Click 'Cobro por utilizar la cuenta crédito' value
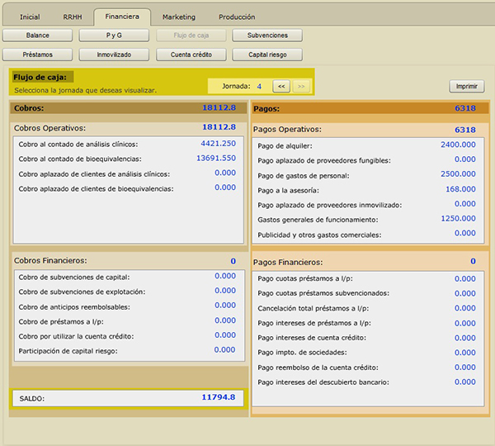Image resolution: width=495 pixels, height=446 pixels. tap(225, 335)
